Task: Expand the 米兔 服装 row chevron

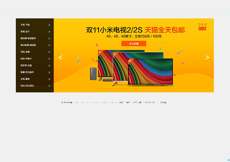Action: point(49,79)
